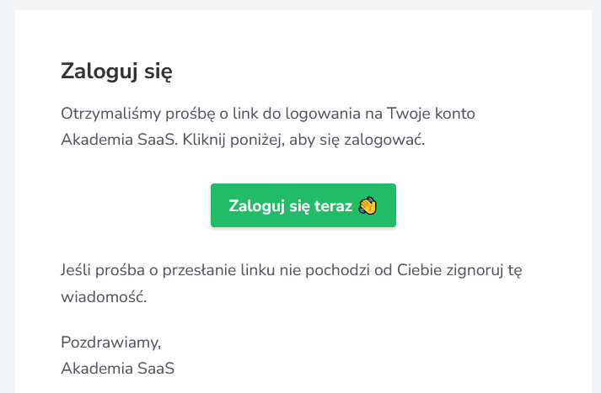This screenshot has width=601, height=393.
Task: Click the bold Zaloguj się heading
Action: coord(116,72)
